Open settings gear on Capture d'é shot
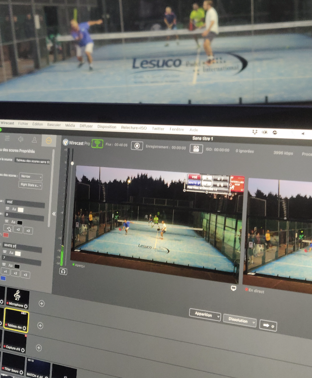 [x=23, y=350]
